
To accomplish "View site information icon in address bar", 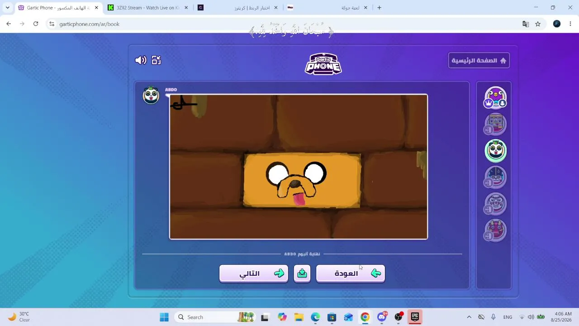I will coord(52,24).
